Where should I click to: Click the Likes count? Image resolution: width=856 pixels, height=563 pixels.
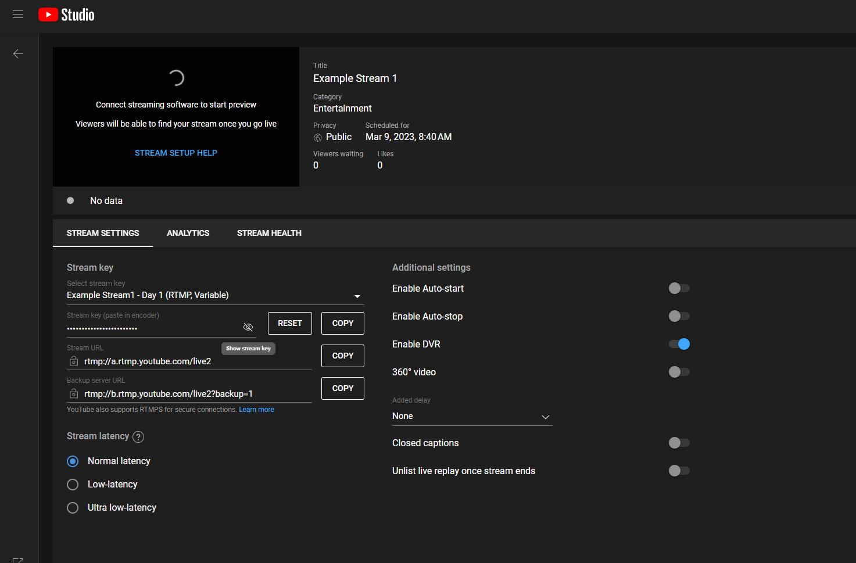380,166
